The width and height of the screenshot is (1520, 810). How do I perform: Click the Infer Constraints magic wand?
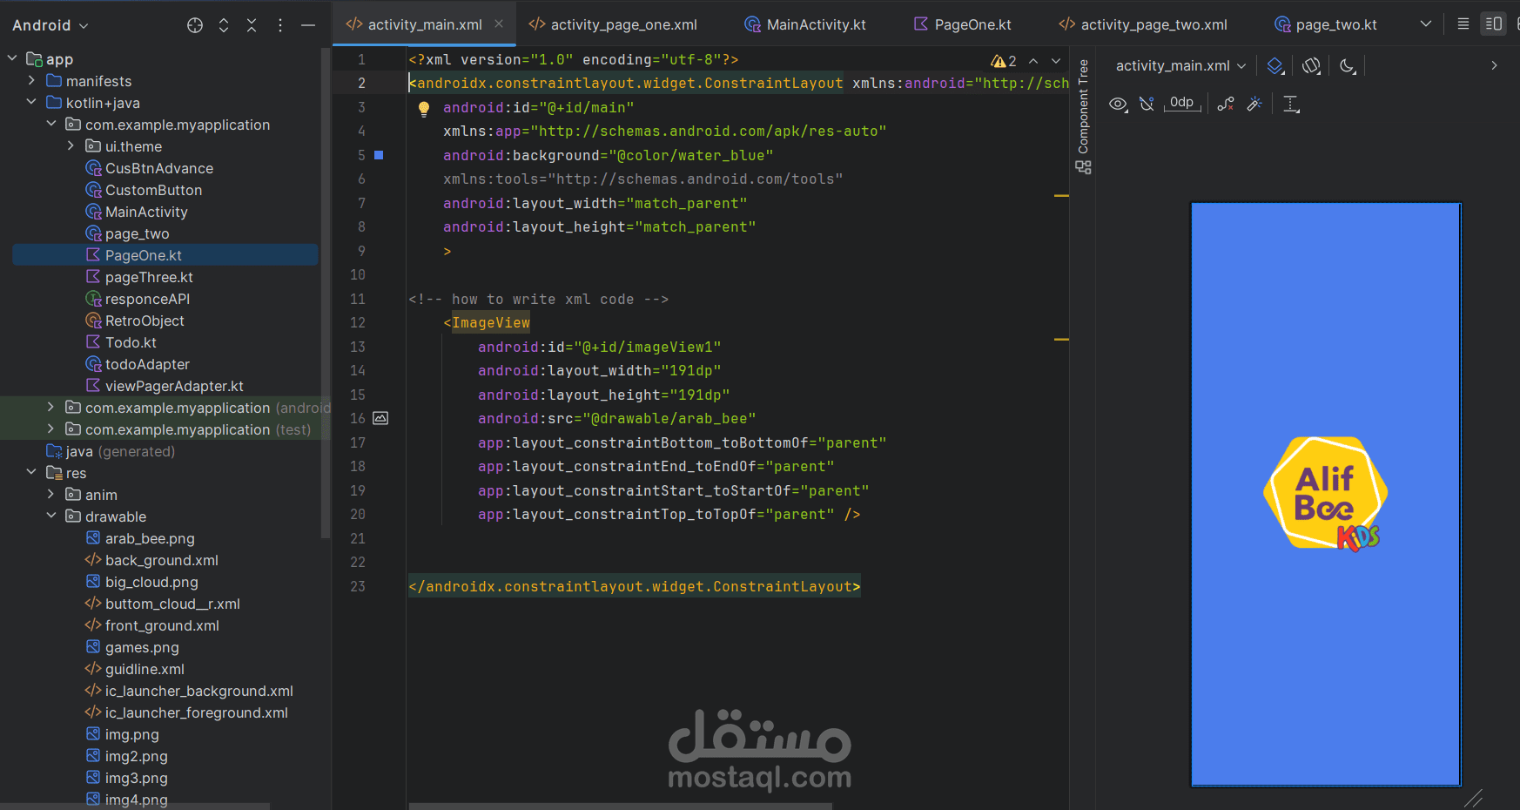[1254, 105]
